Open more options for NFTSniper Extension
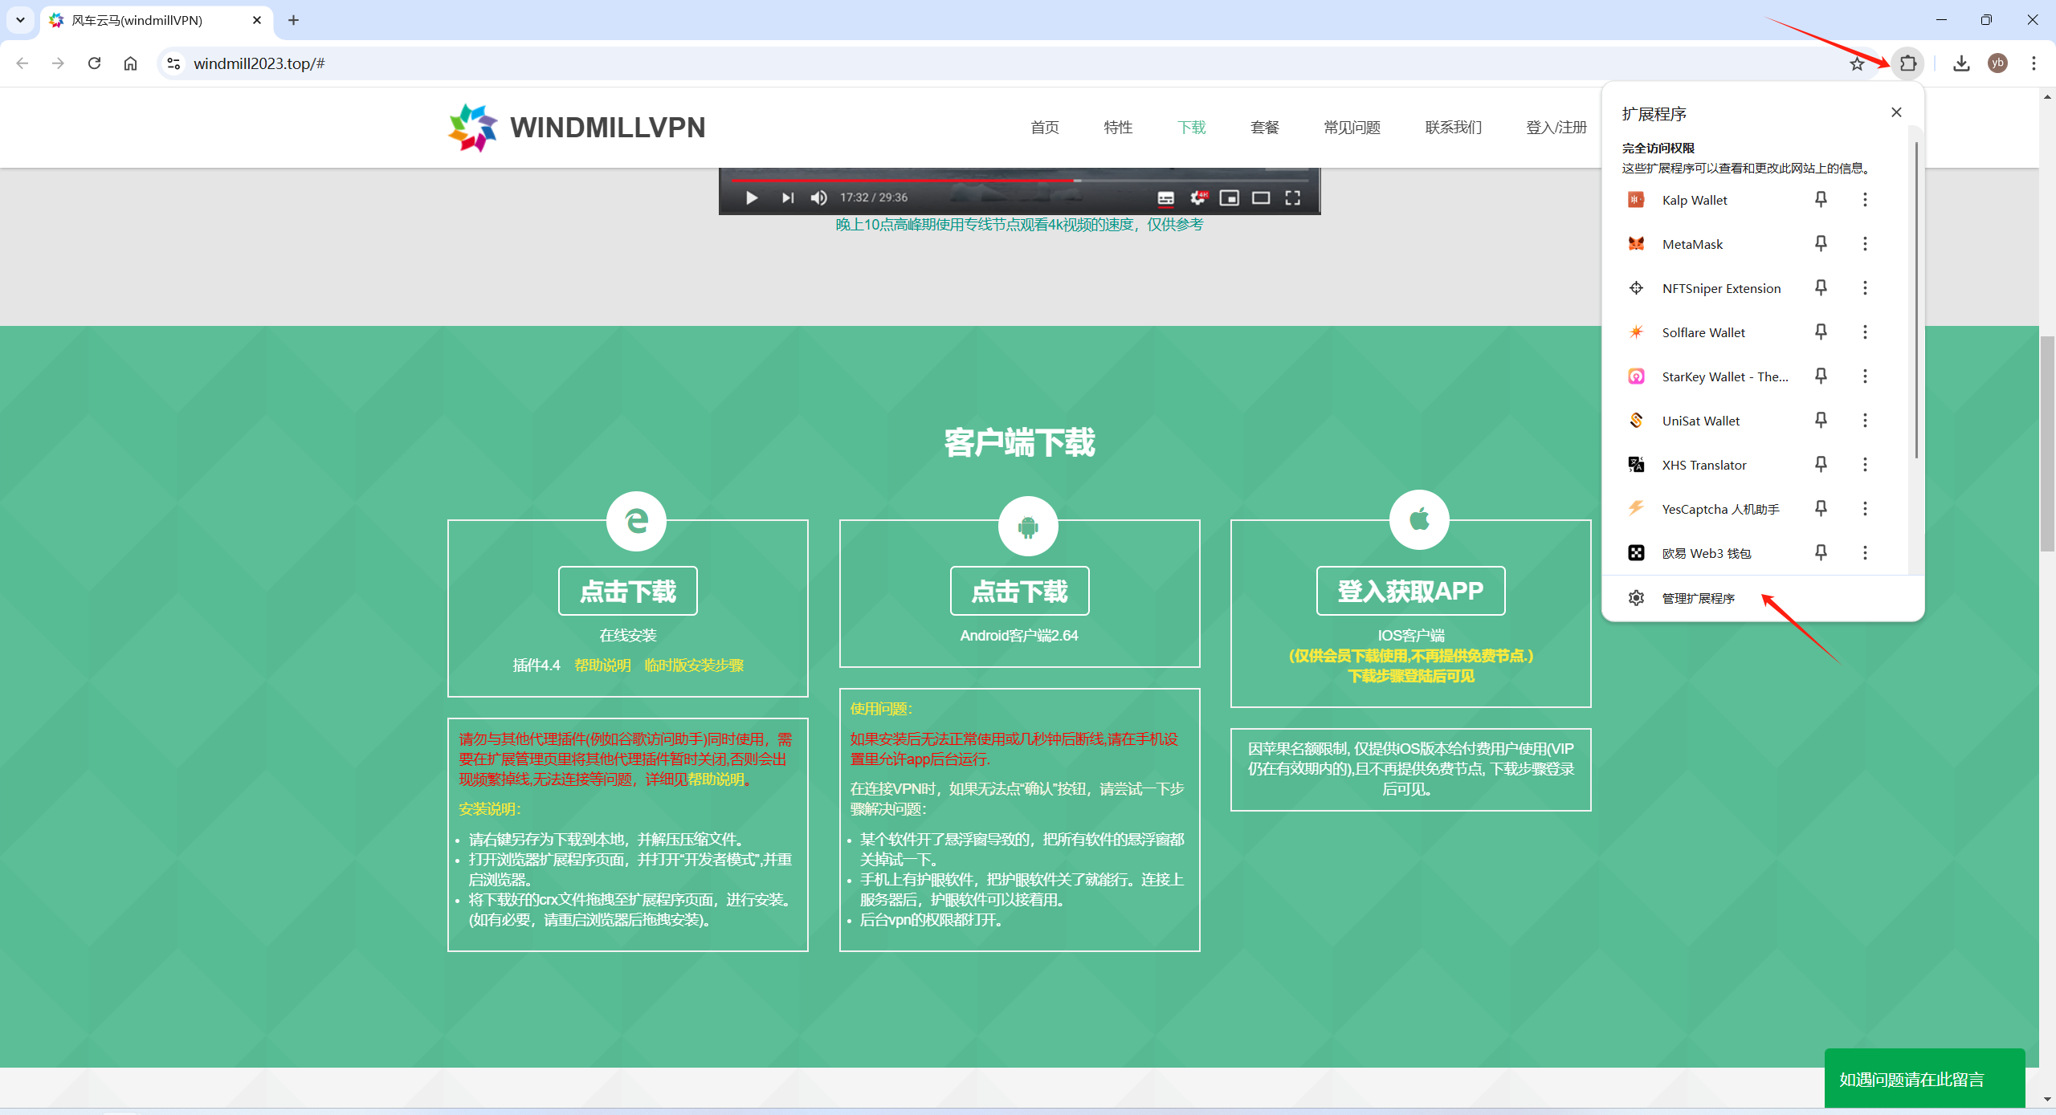 (1865, 288)
